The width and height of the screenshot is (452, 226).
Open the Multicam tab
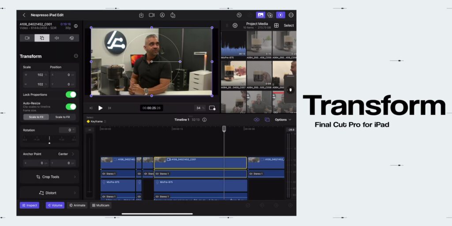[x=101, y=205]
